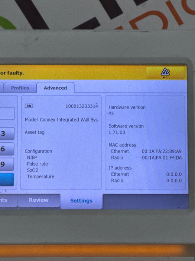The image size is (195, 261).
Task: Click the hardware version P3 text
Action: coord(111,114)
